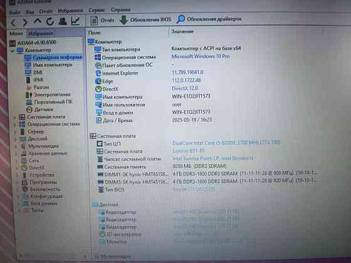Image resolution: width=351 pixels, height=263 pixels.
Task: Open the Отчёт menu in menu bar
Action: [46, 11]
